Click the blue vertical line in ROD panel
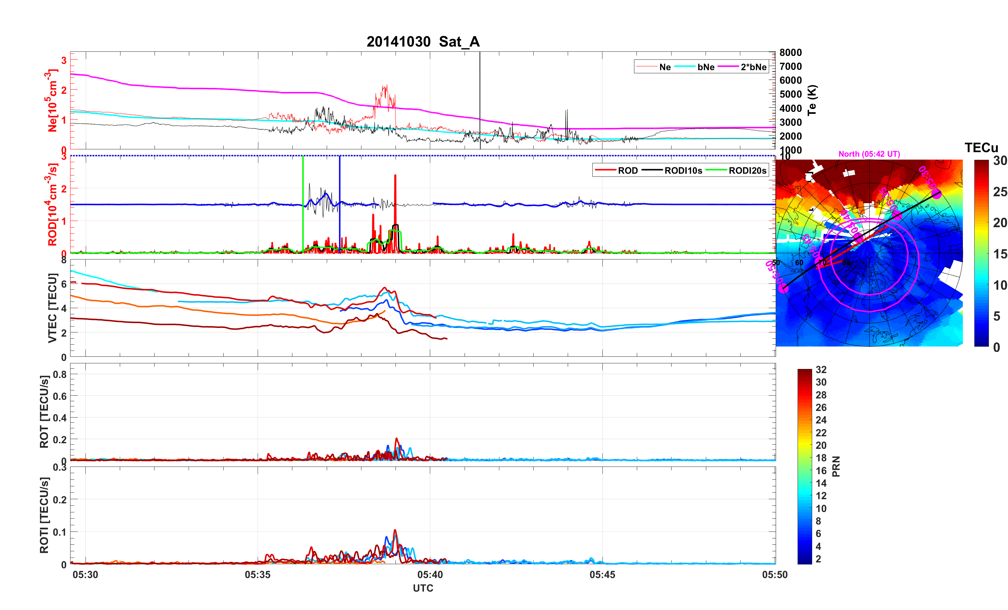 pyautogui.click(x=340, y=184)
